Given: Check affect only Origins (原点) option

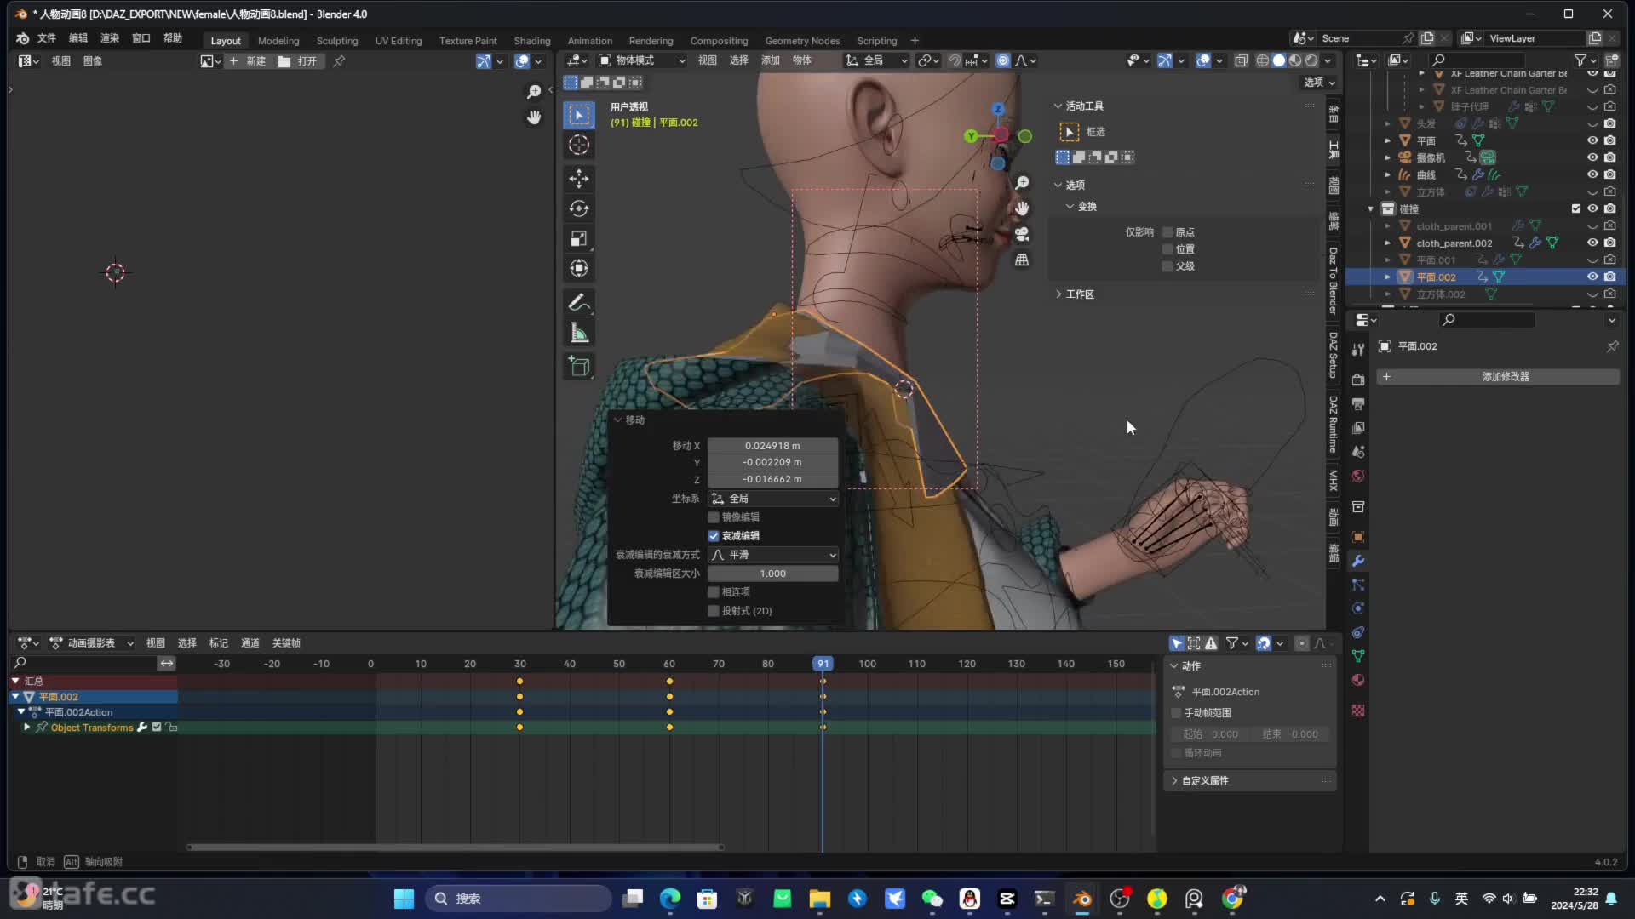Looking at the screenshot, I should (x=1167, y=232).
